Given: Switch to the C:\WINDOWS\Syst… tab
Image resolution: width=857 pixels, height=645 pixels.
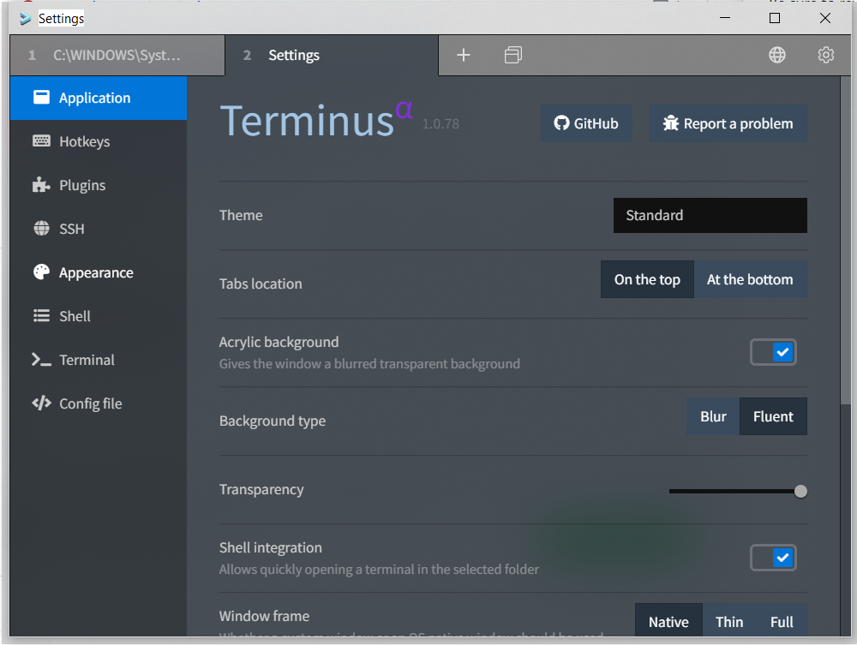Looking at the screenshot, I should tap(117, 55).
